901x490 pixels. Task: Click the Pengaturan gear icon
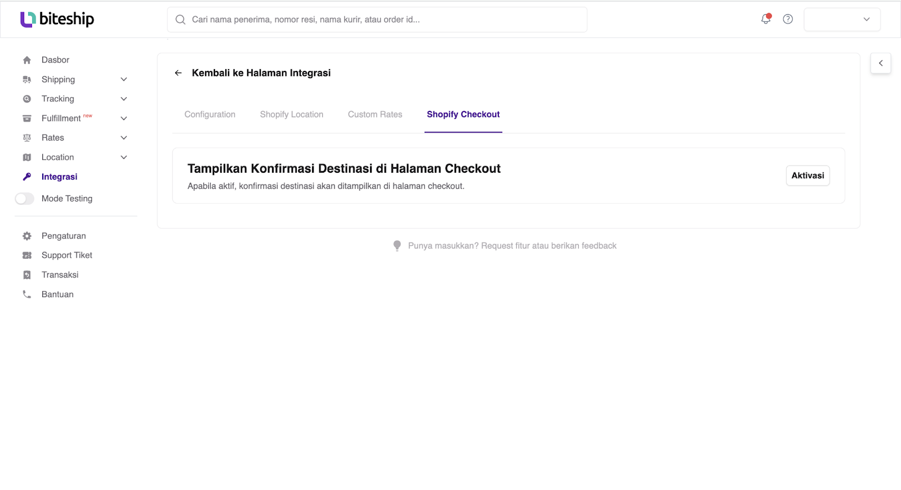coord(27,236)
